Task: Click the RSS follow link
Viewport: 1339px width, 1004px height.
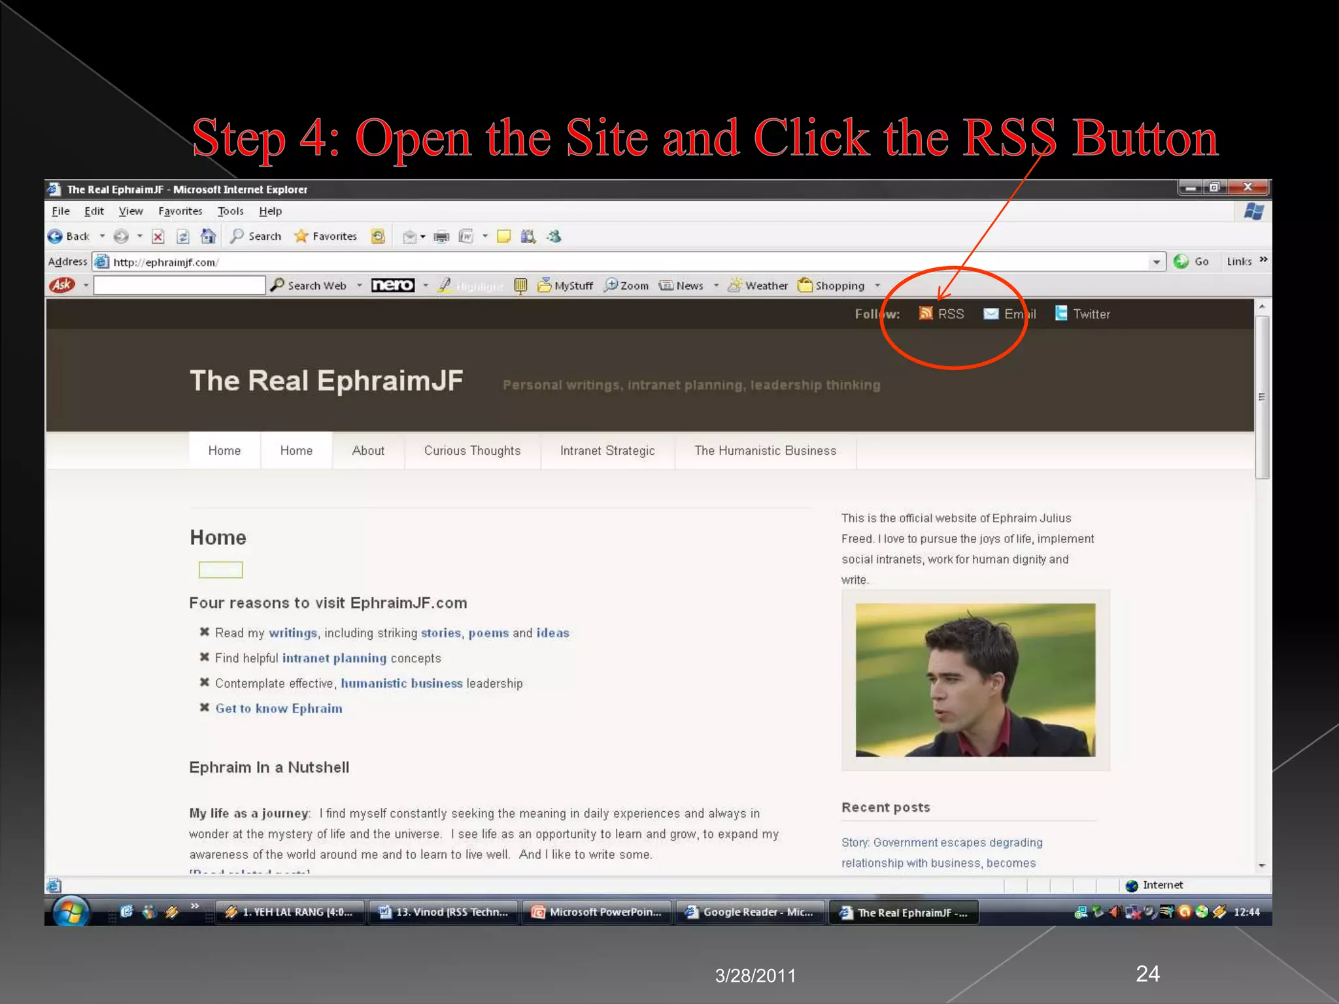Action: pyautogui.click(x=941, y=314)
